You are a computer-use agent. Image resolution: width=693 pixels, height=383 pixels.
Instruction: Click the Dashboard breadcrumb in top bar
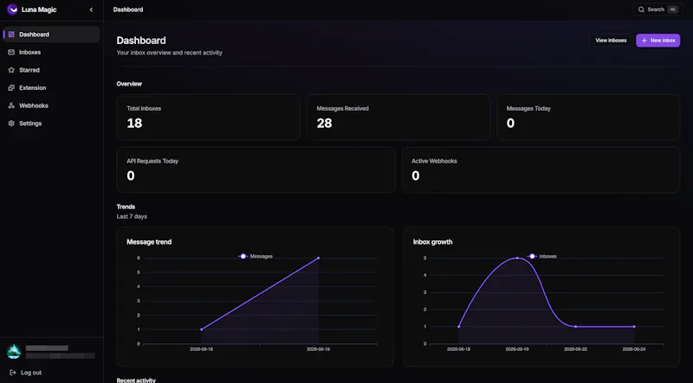tap(128, 10)
